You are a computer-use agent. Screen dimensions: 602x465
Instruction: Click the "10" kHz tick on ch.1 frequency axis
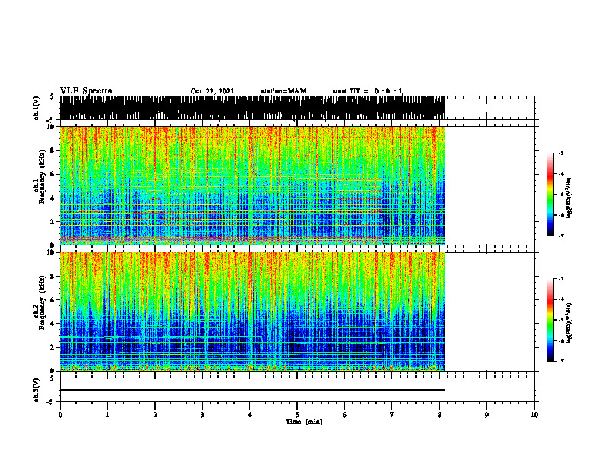51,127
